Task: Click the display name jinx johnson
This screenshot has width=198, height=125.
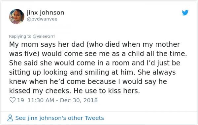Action: pyautogui.click(x=46, y=12)
